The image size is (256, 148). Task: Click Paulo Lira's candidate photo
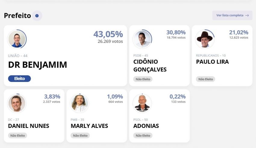click(x=205, y=39)
